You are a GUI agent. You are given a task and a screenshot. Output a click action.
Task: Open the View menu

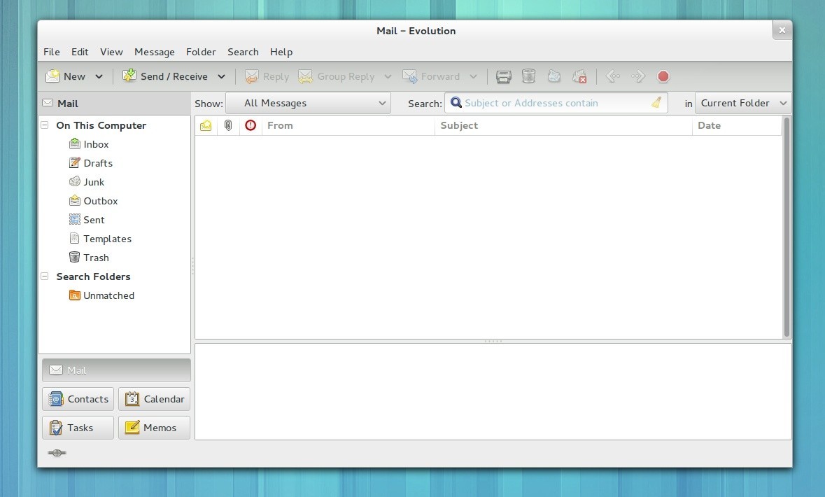(111, 52)
